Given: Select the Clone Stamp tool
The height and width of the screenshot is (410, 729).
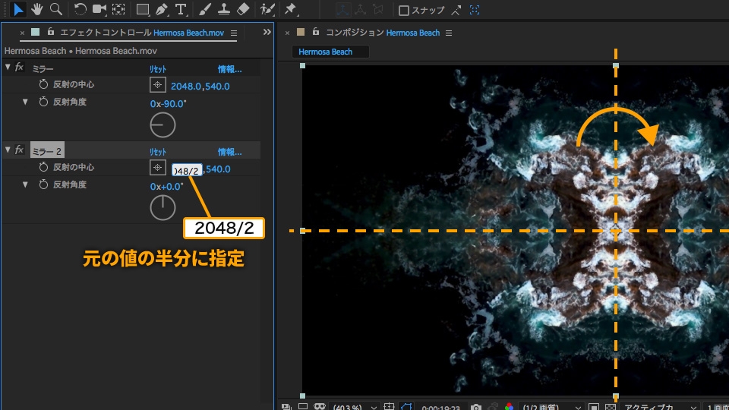Looking at the screenshot, I should pyautogui.click(x=223, y=9).
